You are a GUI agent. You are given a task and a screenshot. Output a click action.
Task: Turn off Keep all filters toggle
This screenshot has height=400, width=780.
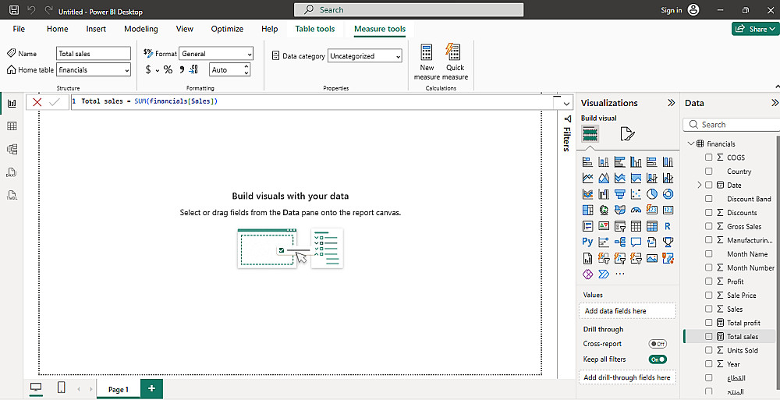[x=658, y=359]
